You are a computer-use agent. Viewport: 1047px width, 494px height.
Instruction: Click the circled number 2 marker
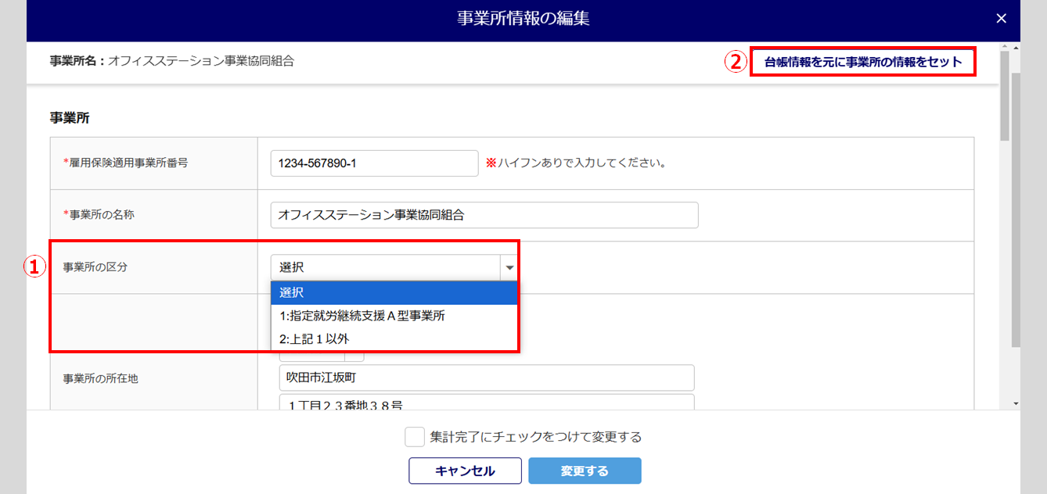click(734, 62)
